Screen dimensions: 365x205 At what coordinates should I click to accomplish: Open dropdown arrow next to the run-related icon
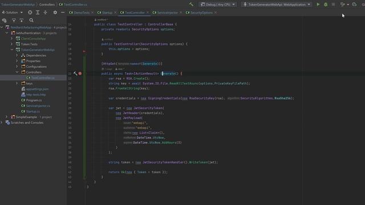click(x=348, y=5)
